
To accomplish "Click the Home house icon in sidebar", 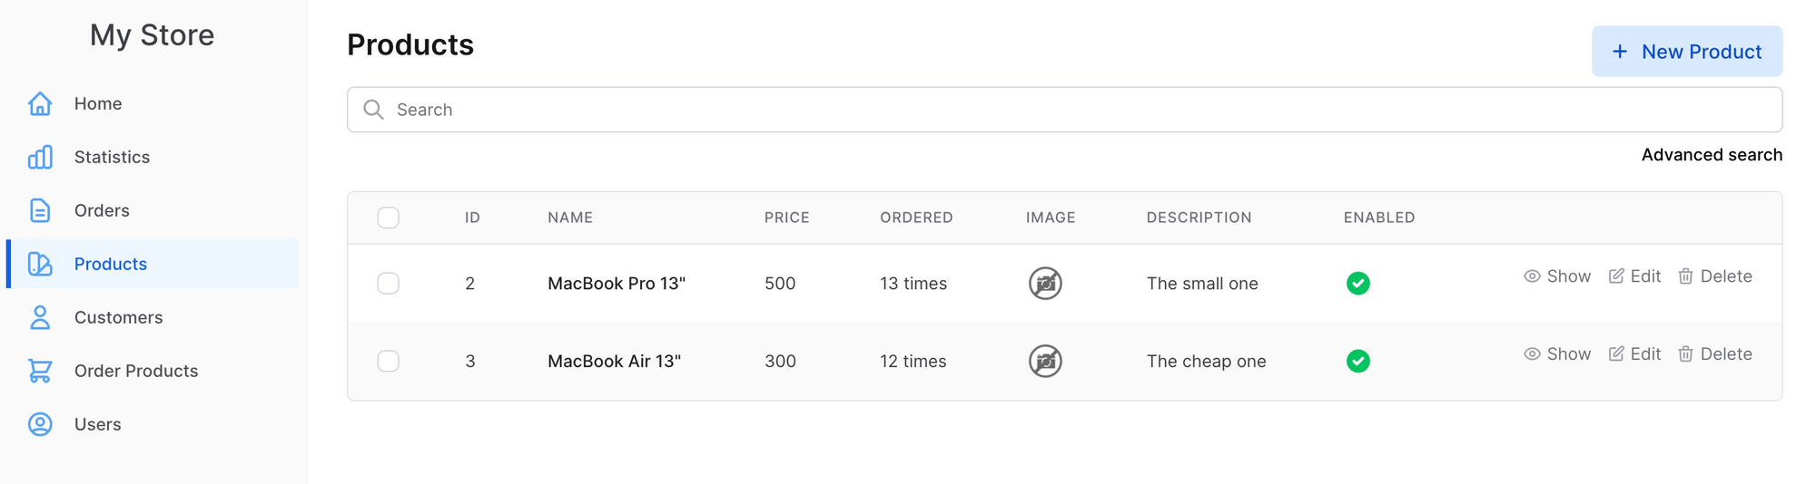I will point(40,103).
